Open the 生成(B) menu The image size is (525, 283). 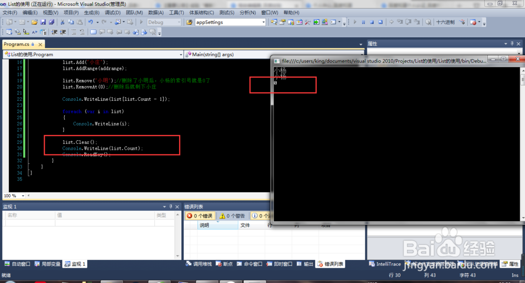tap(92, 13)
